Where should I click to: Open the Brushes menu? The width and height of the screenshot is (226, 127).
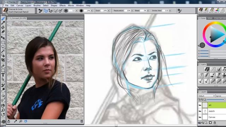point(37,6)
